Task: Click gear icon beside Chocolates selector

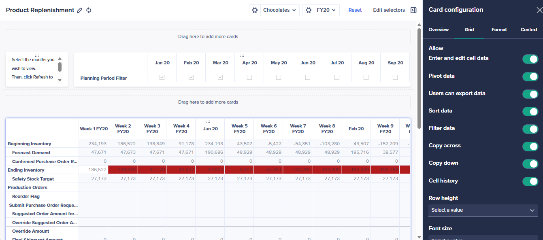Action: coord(255,10)
